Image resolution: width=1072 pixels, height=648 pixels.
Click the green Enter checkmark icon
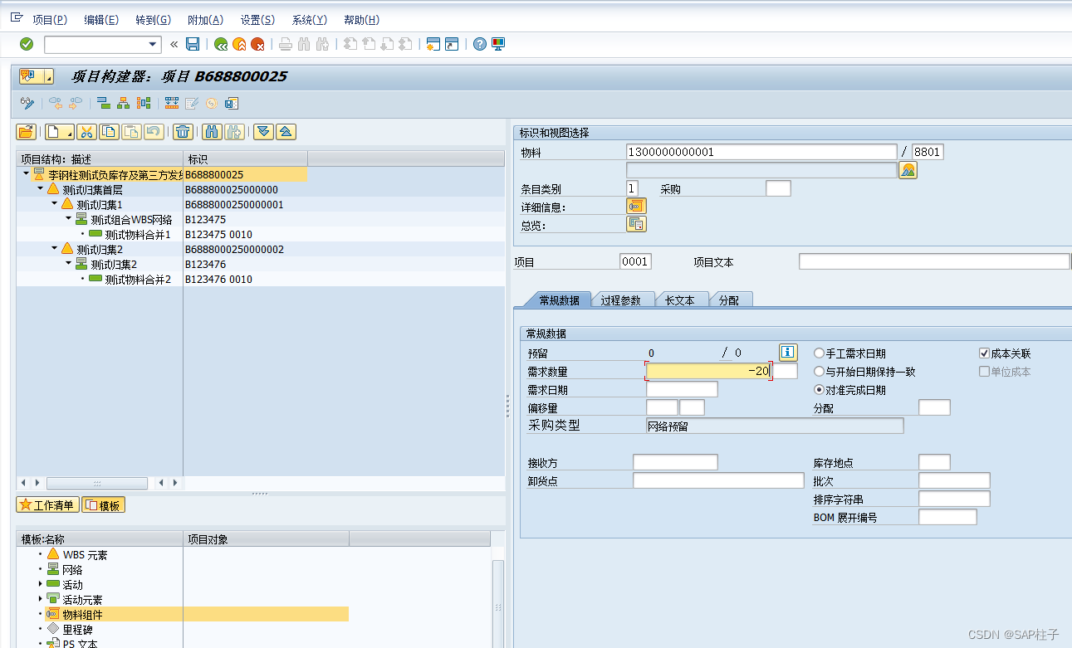(x=27, y=44)
